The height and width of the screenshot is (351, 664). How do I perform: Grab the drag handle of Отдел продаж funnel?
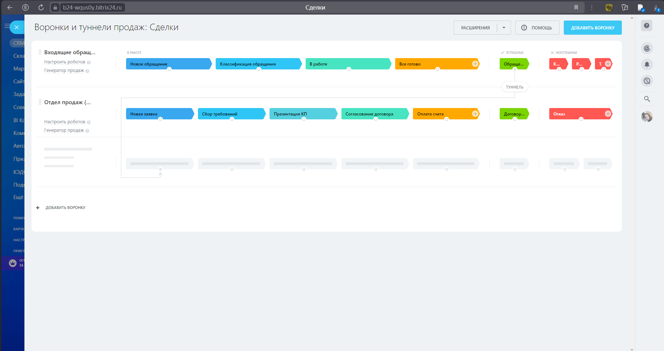click(x=40, y=102)
